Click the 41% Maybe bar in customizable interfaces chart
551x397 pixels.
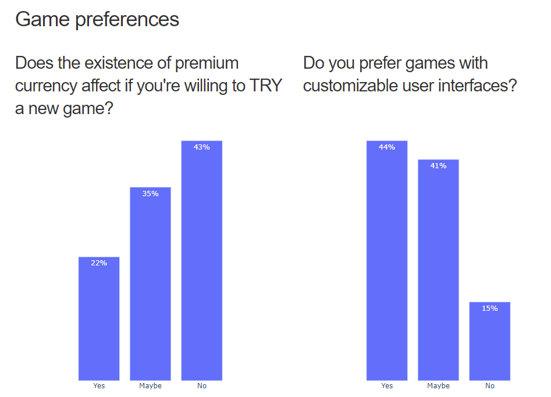click(x=438, y=270)
